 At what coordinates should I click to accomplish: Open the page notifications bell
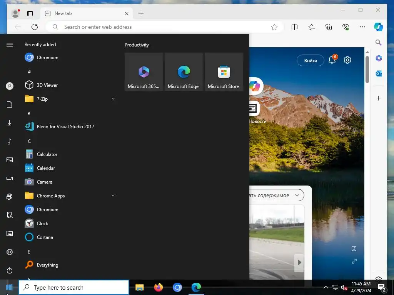pos(332,60)
